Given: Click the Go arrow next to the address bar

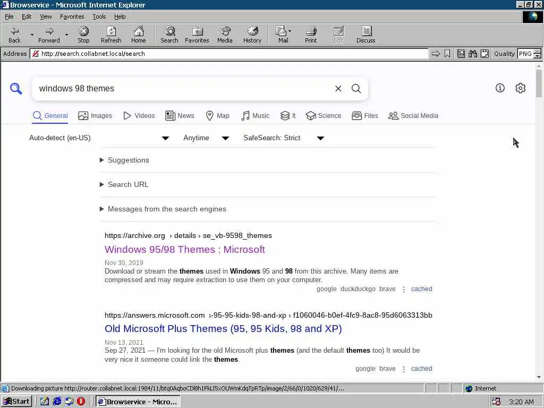Looking at the screenshot, I should tap(436, 54).
